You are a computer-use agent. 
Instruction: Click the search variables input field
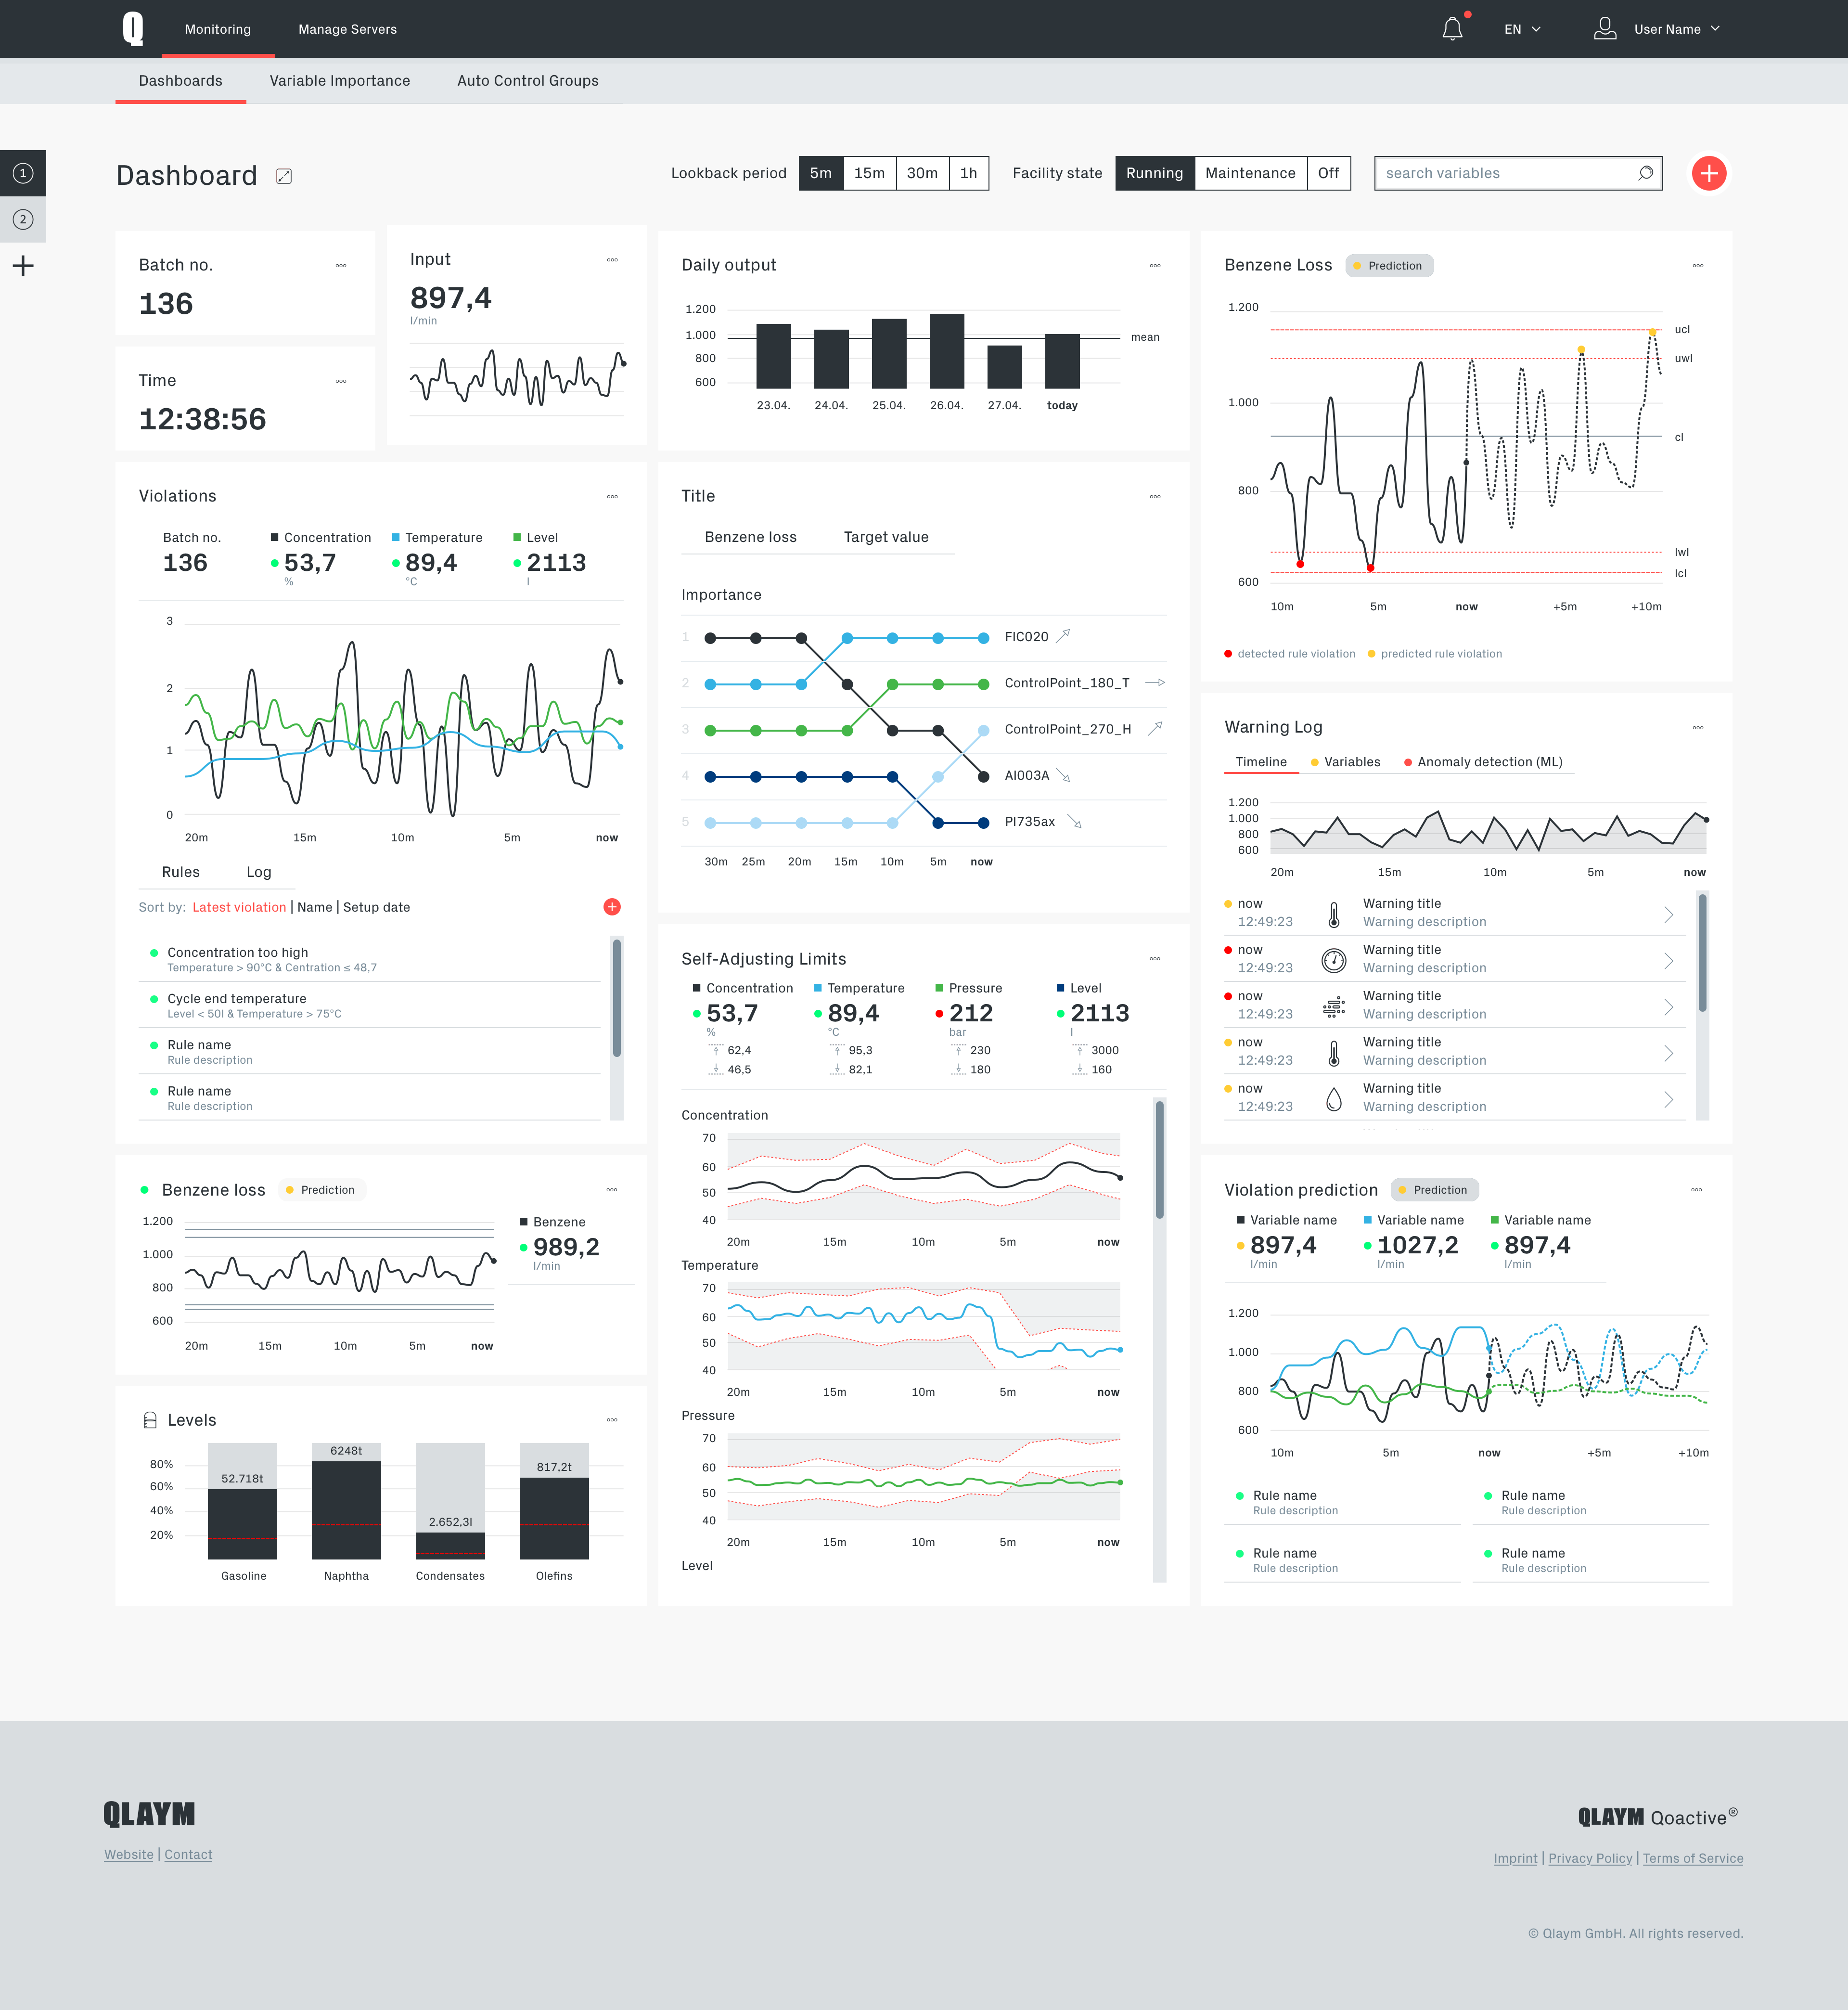1518,173
